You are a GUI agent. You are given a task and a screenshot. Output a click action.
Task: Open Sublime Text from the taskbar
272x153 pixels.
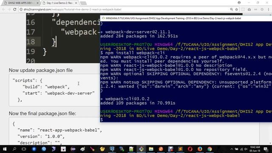180,149
